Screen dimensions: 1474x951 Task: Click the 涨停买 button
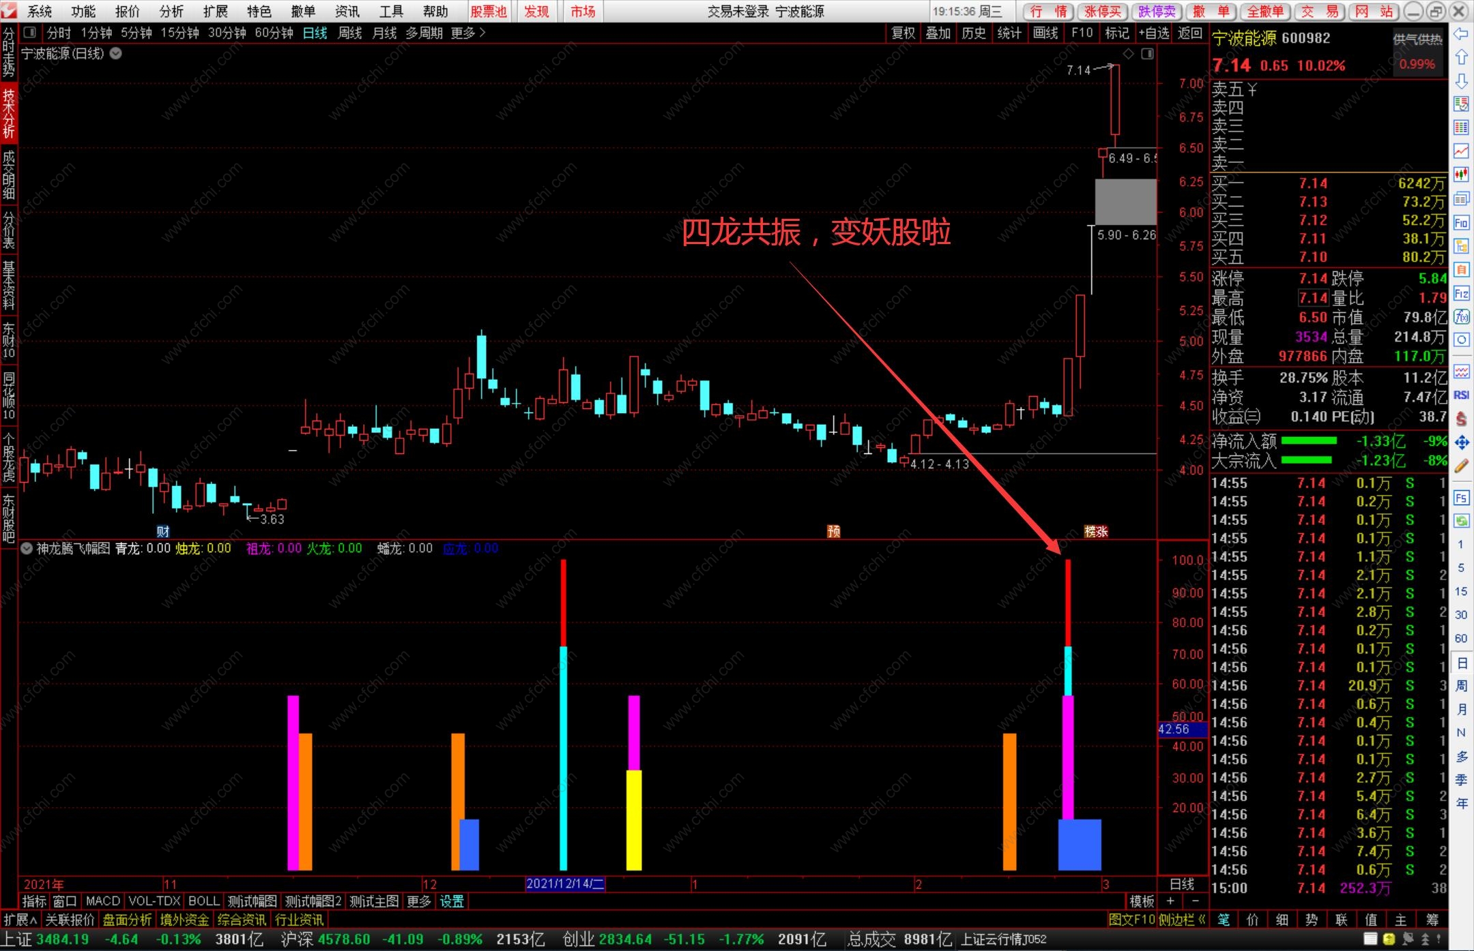1103,11
